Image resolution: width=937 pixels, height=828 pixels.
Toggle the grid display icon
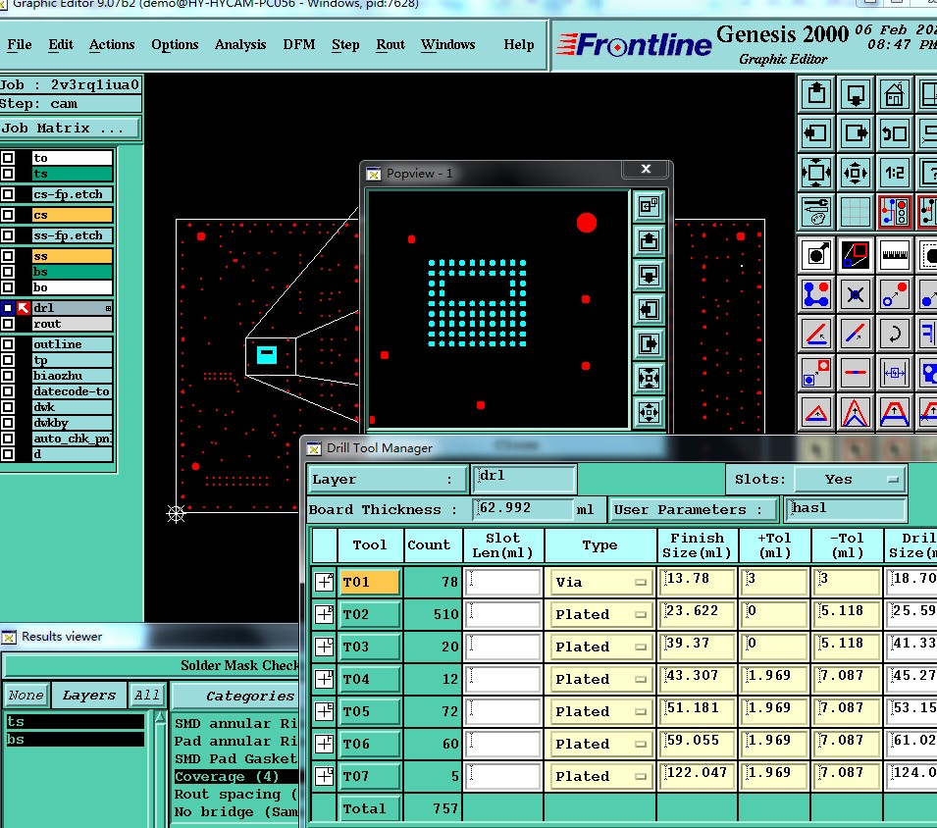pyautogui.click(x=856, y=212)
